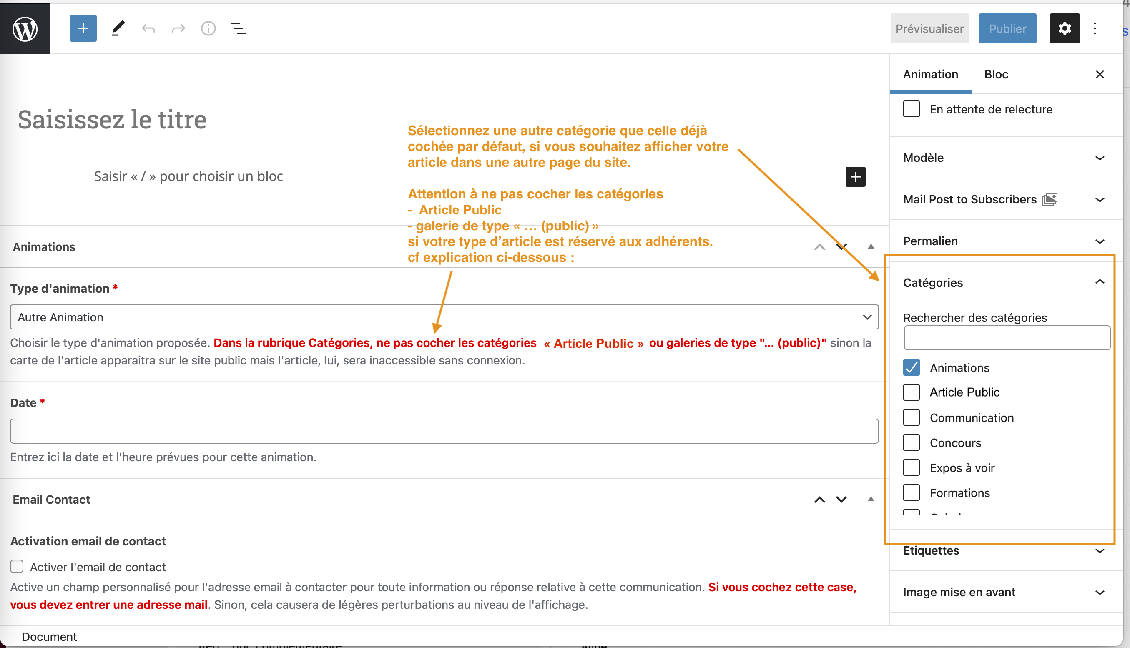Click the Publier button
Image resolution: width=1130 pixels, height=648 pixels.
pos(1007,28)
